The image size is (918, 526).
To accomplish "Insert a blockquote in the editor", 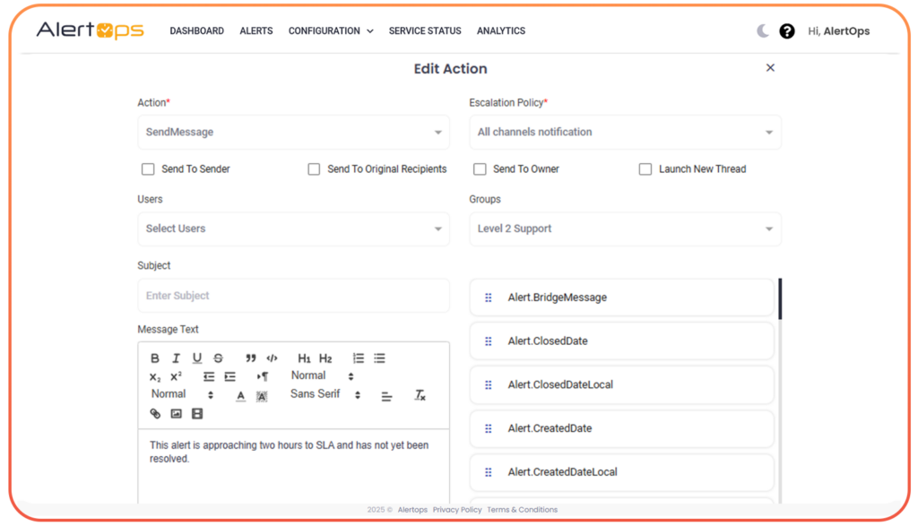I will click(x=251, y=358).
